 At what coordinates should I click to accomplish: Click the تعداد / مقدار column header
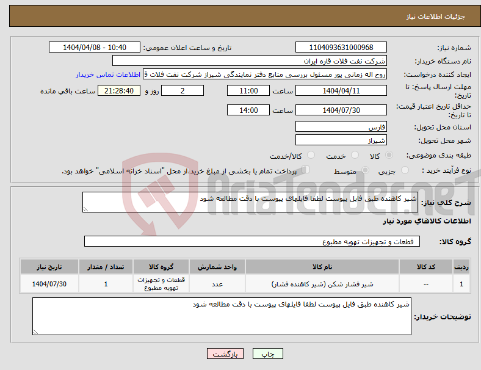(x=106, y=267)
